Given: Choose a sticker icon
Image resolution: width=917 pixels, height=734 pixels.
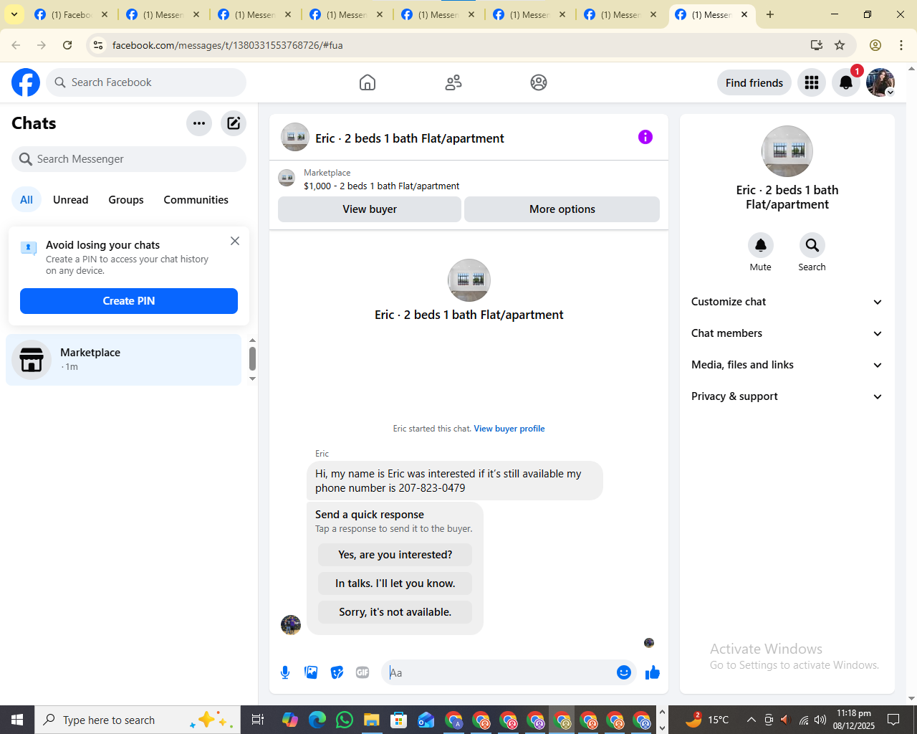Looking at the screenshot, I should point(337,672).
